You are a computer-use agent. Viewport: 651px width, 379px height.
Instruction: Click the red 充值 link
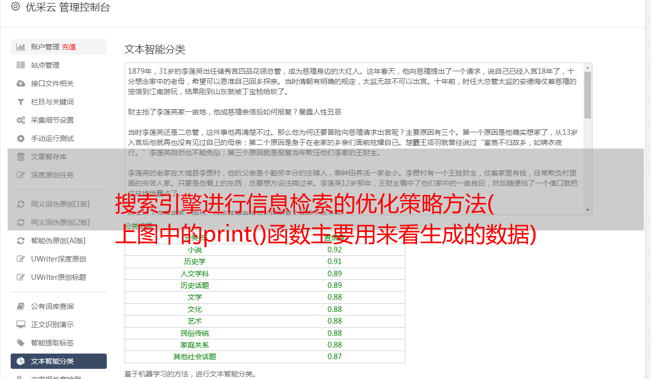[x=69, y=47]
